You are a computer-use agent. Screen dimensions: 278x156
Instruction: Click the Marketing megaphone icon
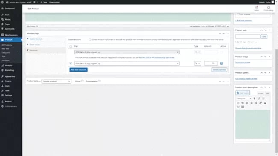click(3, 70)
